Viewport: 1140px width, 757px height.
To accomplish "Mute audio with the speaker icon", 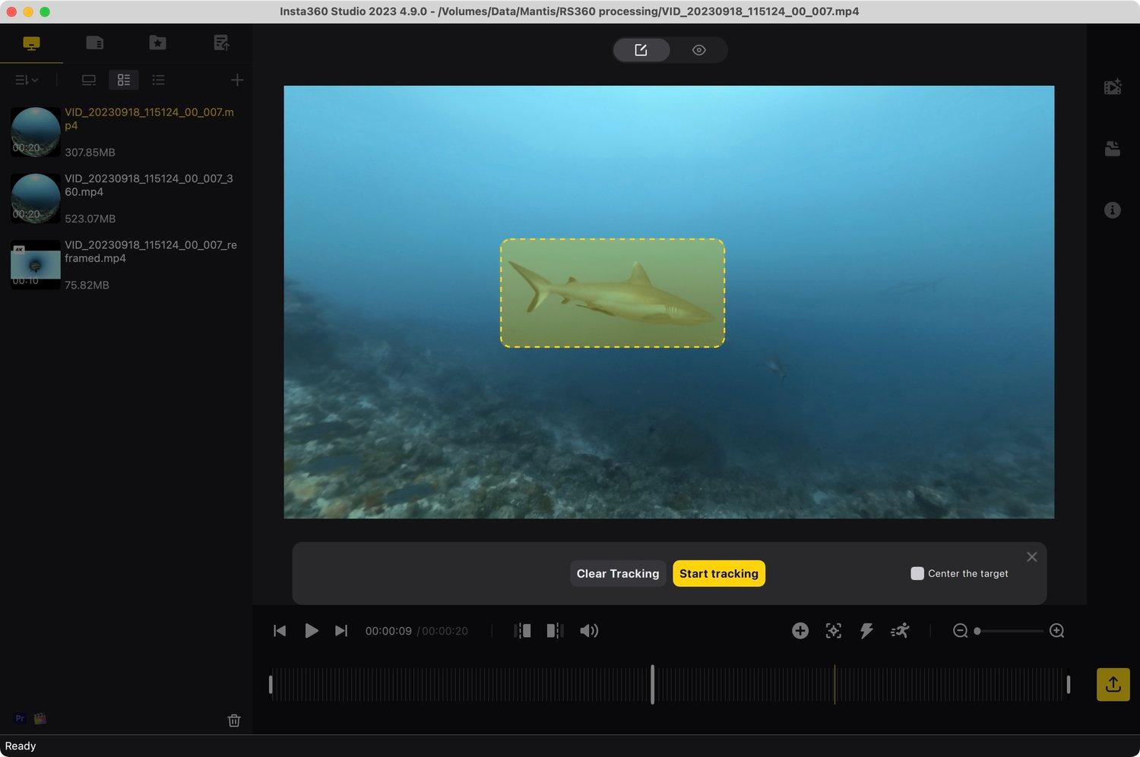I will 589,631.
